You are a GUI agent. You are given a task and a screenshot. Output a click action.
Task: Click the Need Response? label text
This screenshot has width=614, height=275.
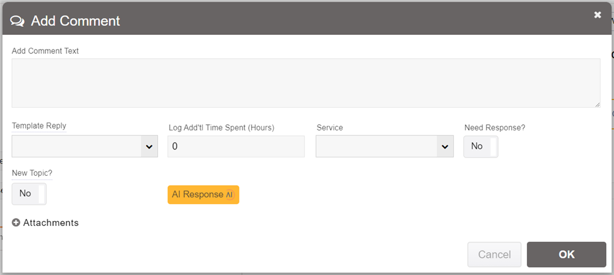[494, 127]
